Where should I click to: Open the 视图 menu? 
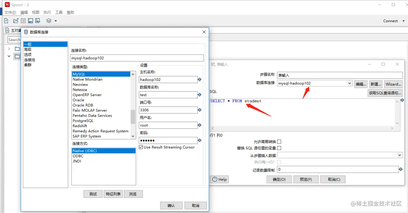tap(36, 12)
